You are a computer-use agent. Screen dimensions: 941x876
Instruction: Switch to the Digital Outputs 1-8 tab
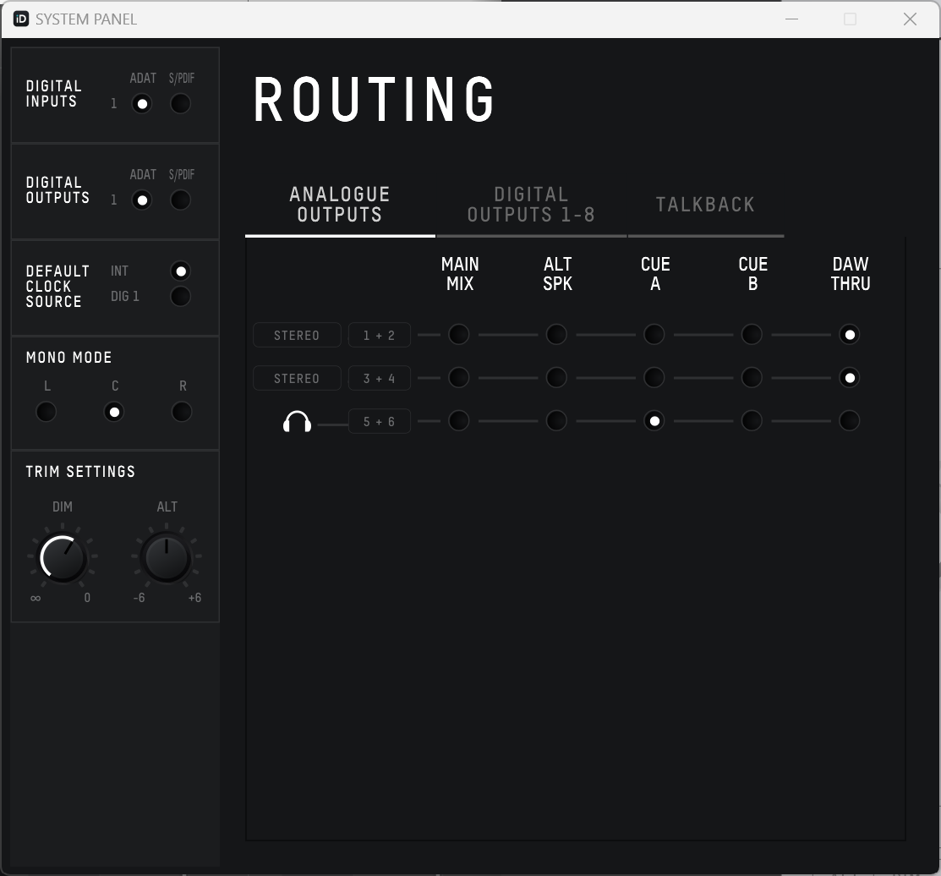tap(531, 205)
